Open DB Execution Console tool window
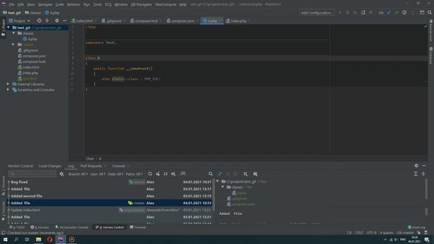The height and width of the screenshot is (244, 434). click(x=72, y=227)
